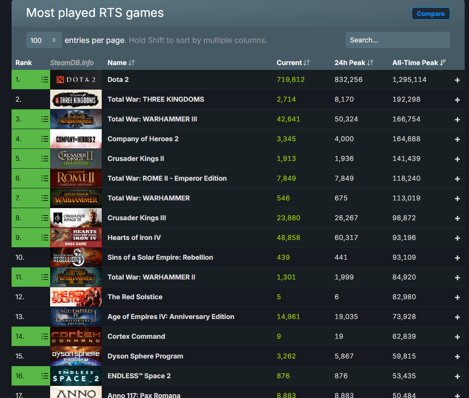Expand Age of Empires IV row plus

(457, 317)
